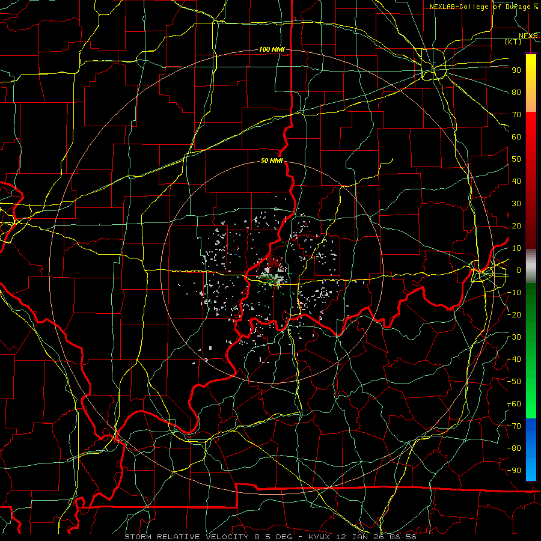Click the -20 velocity scale label
The height and width of the screenshot is (541, 541).
pyautogui.click(x=514, y=315)
